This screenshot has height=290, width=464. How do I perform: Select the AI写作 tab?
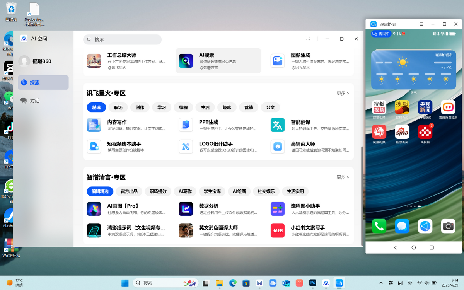pyautogui.click(x=185, y=191)
